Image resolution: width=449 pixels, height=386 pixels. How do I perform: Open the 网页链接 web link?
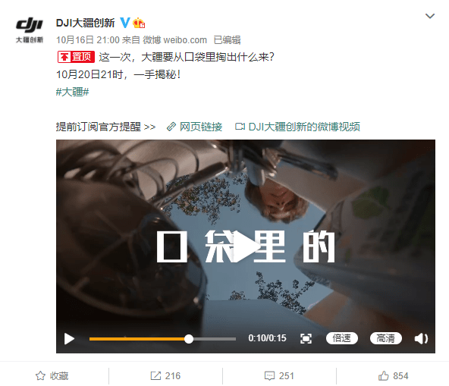(x=194, y=127)
